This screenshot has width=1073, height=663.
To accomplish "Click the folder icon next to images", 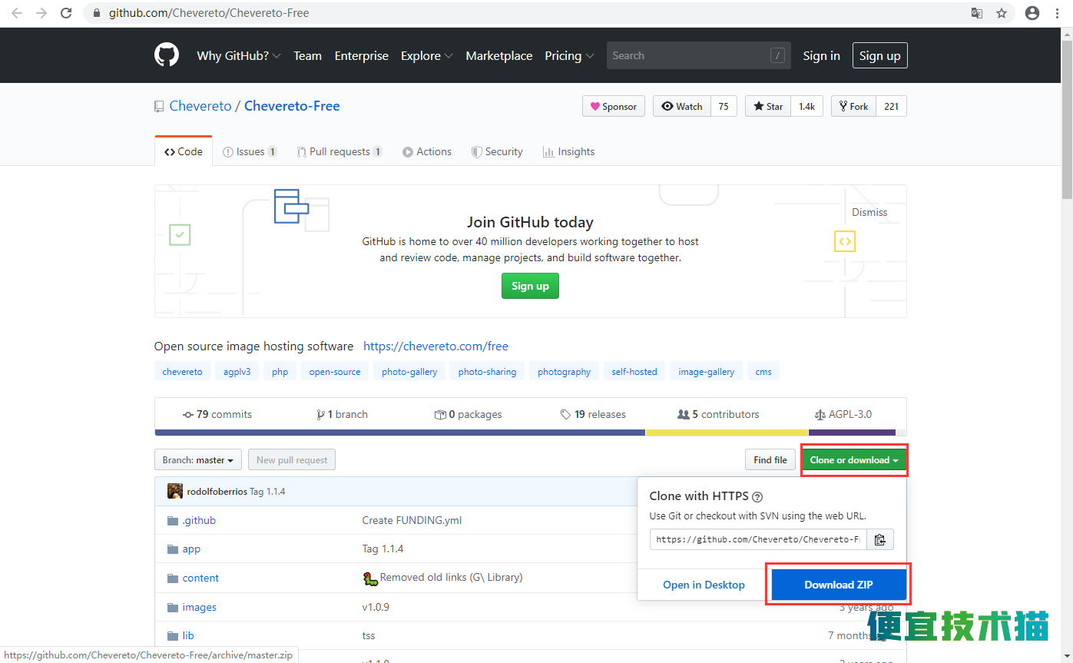I will point(173,608).
